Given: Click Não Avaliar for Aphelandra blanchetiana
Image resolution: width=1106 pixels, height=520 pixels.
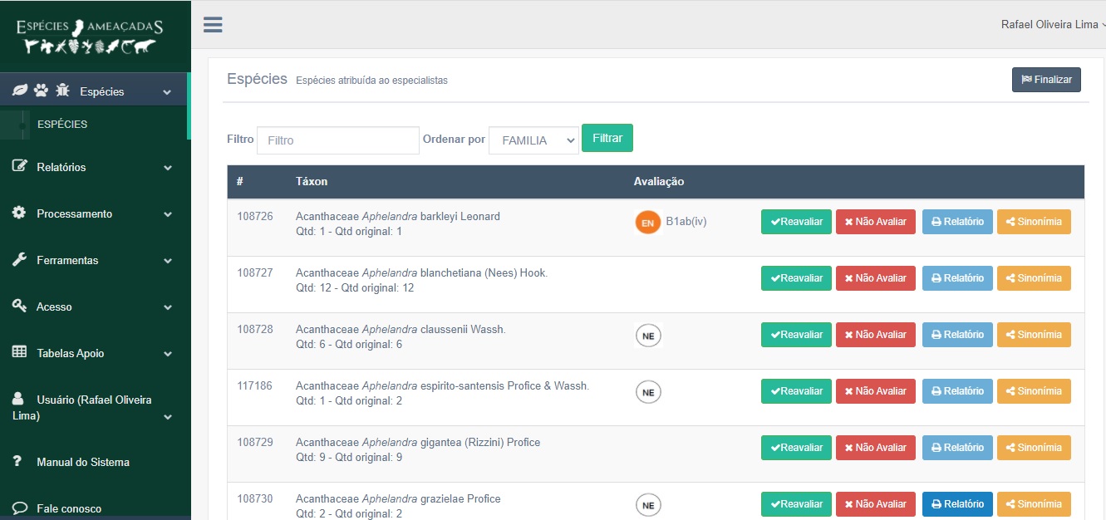Looking at the screenshot, I should pyautogui.click(x=875, y=278).
